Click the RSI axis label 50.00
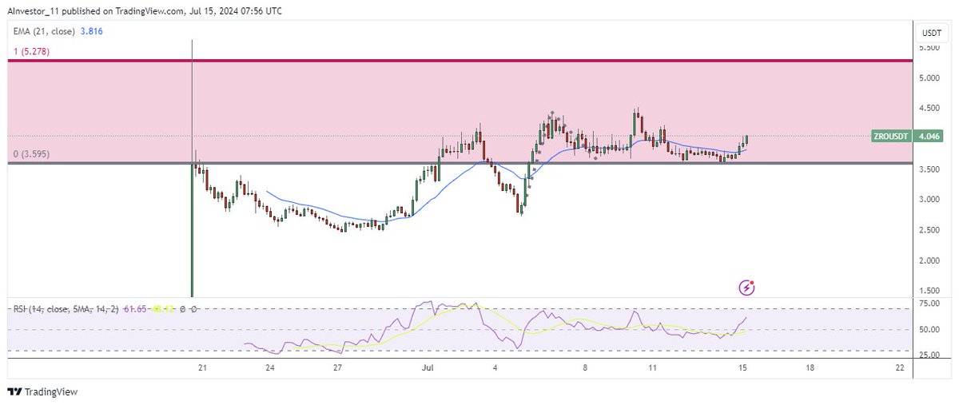959x405 pixels. 929,329
